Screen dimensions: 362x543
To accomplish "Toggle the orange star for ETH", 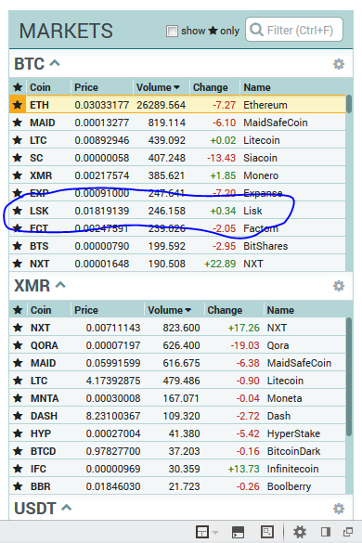I will click(x=18, y=105).
